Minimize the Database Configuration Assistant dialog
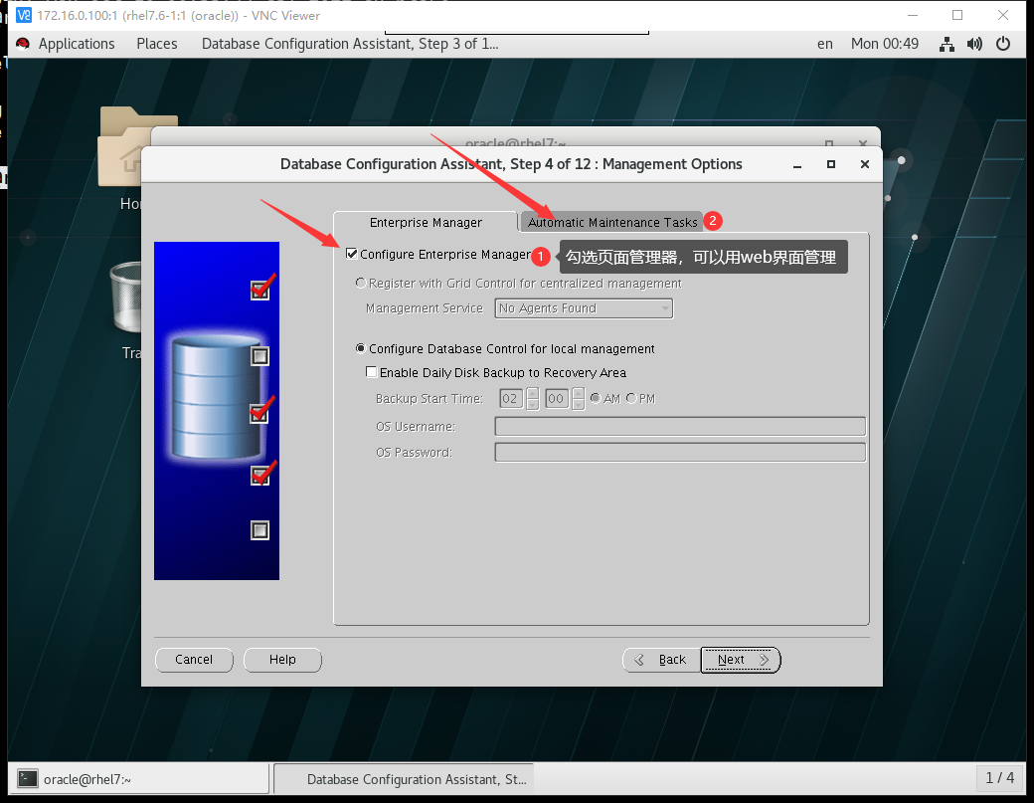The height and width of the screenshot is (803, 1034). [x=796, y=164]
